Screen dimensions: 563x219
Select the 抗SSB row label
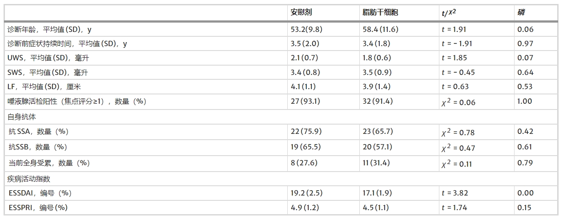coord(38,147)
